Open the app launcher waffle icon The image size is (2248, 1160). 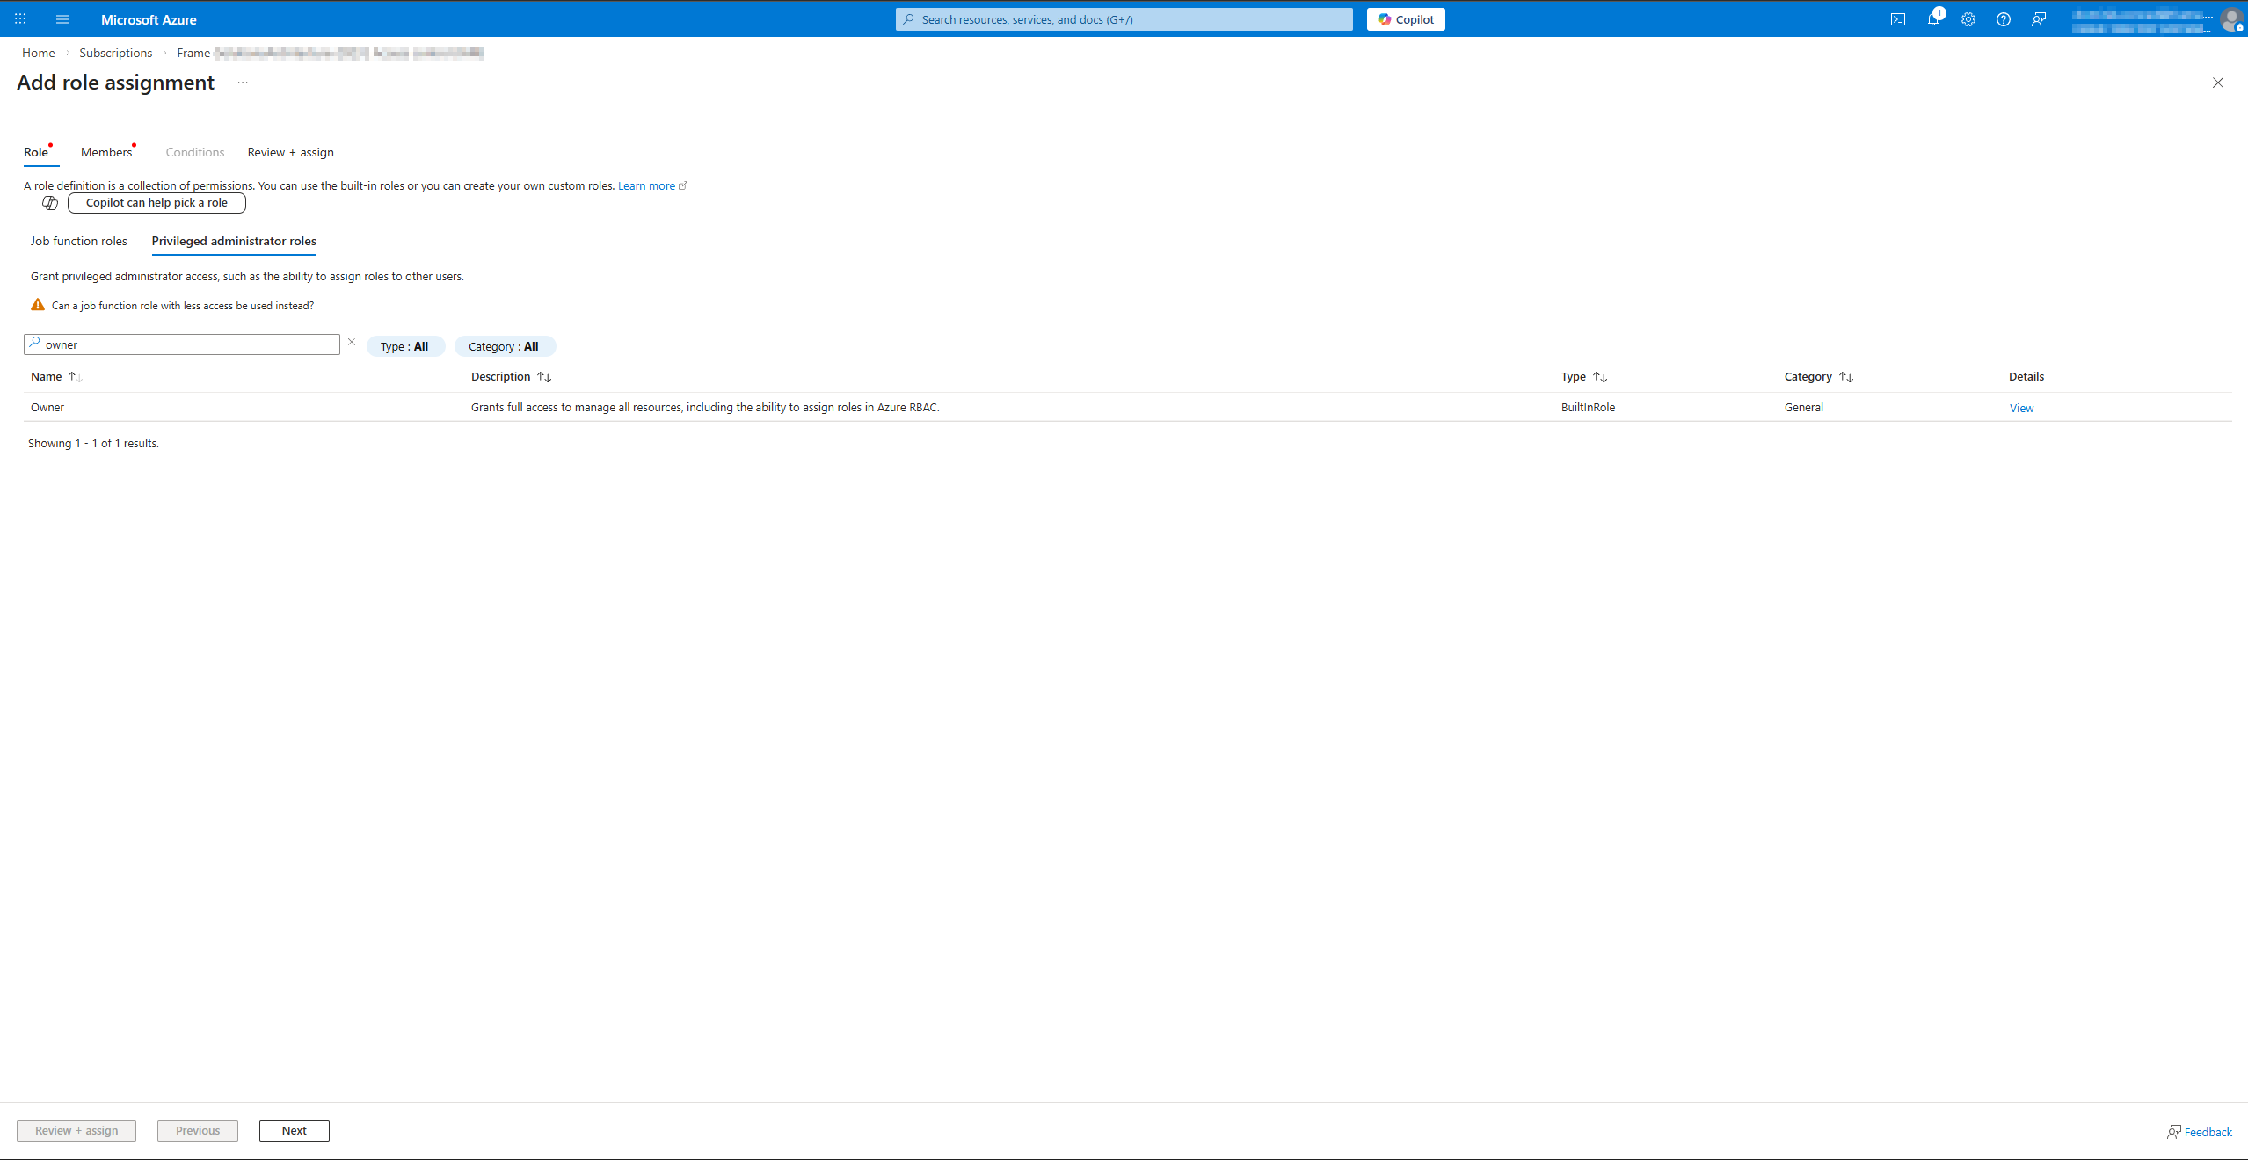point(20,19)
